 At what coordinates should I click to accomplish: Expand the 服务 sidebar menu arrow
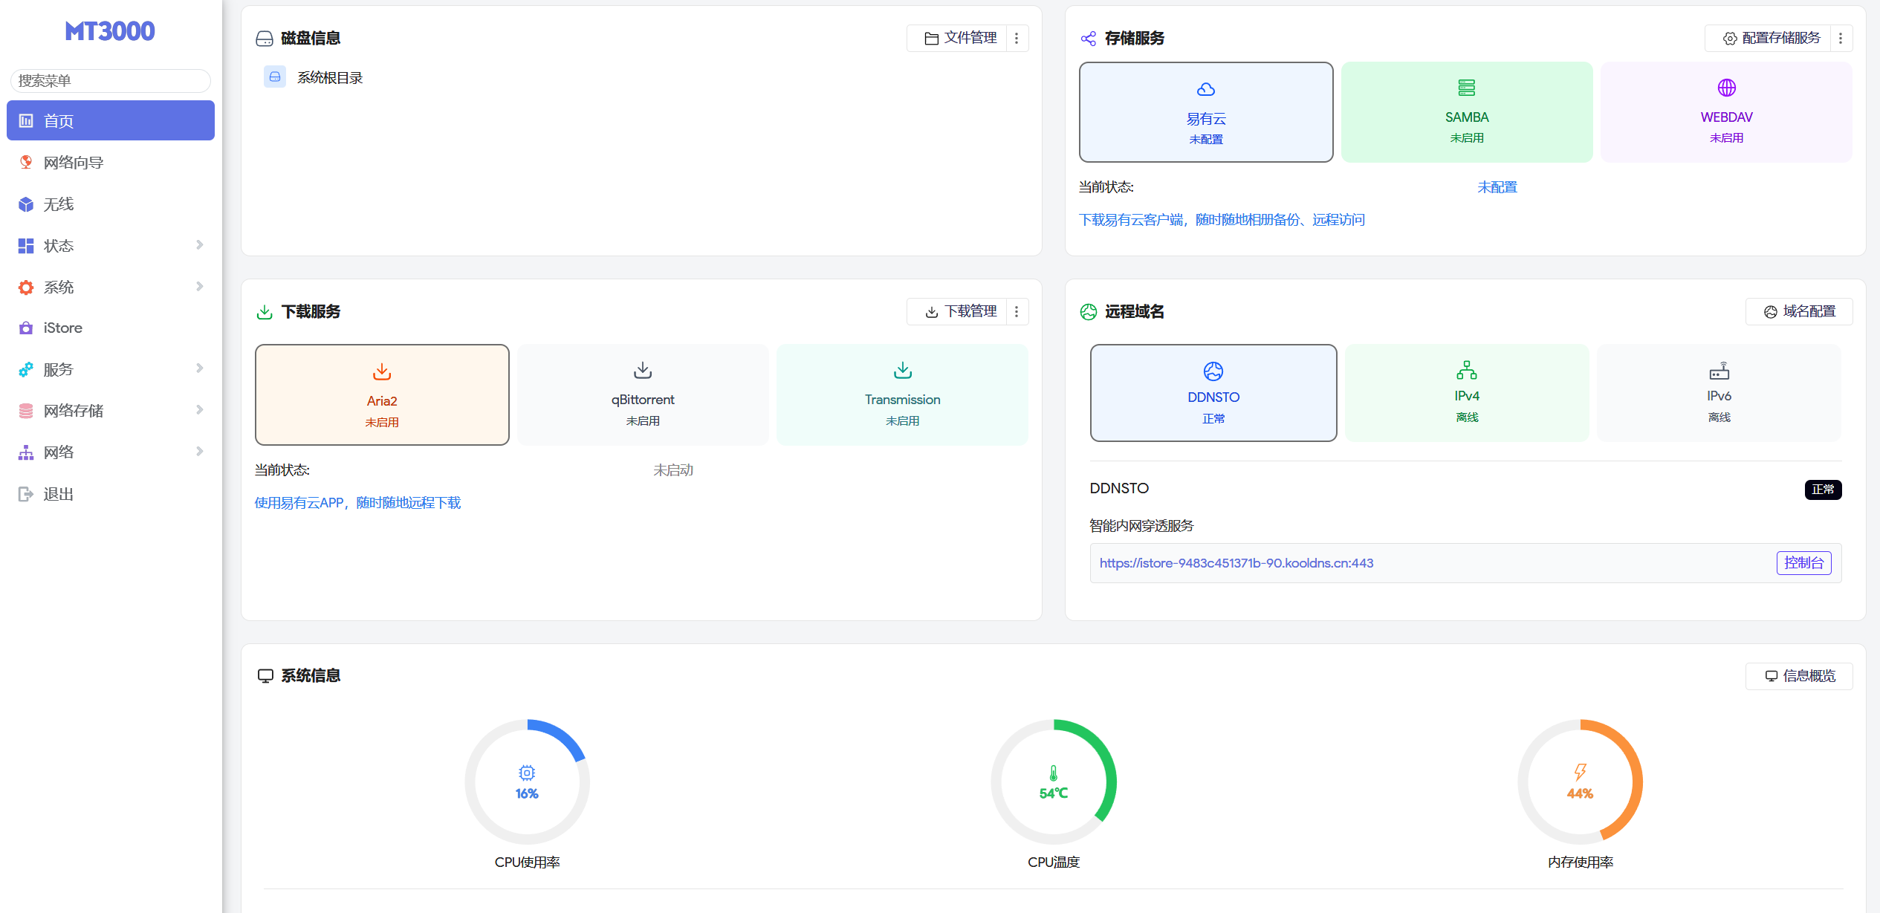[198, 368]
